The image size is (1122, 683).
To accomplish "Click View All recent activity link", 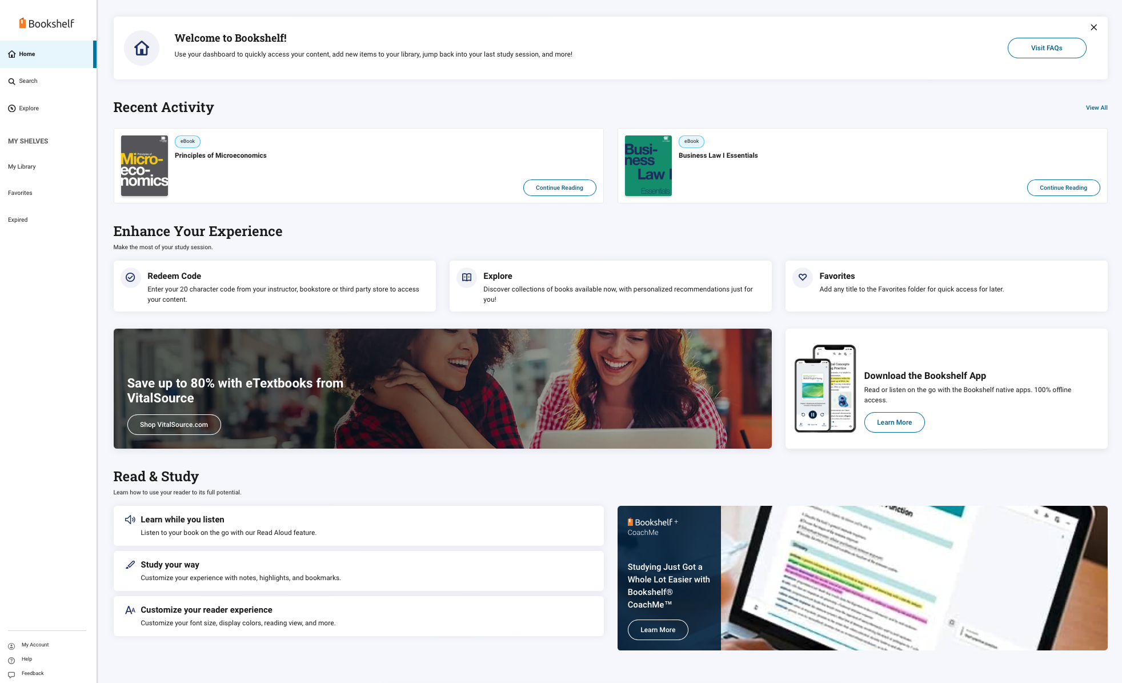I will (x=1096, y=107).
